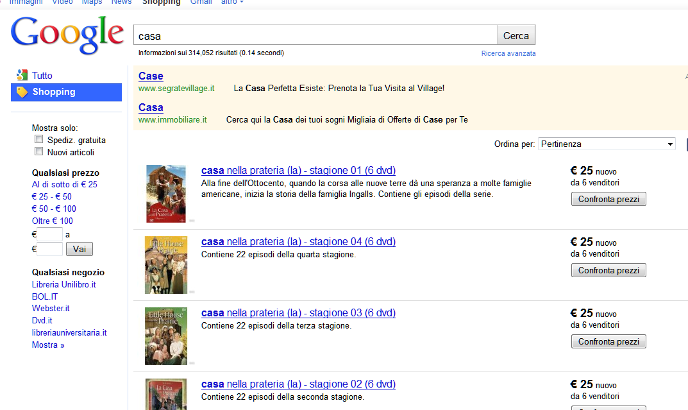Click the Shopping price-tag icon
Screen dimensions: 688x410
(22, 92)
